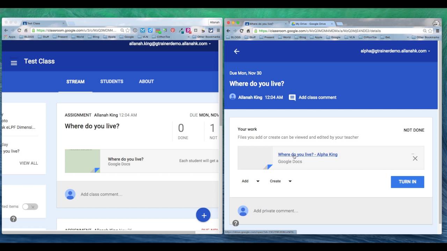Viewport: 447px width, 251px height.
Task: Select the Test Class browser tab
Action: (44, 23)
